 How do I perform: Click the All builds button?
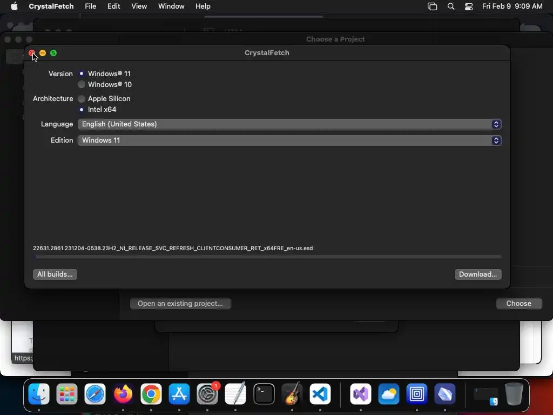click(55, 274)
